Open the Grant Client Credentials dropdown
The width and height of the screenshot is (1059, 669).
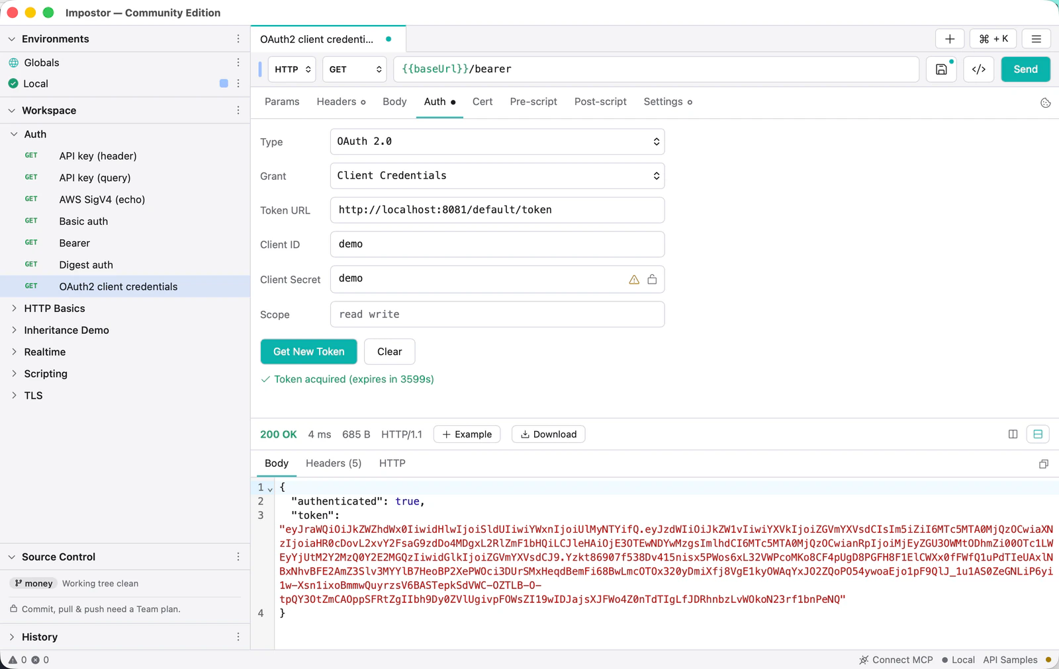click(497, 176)
